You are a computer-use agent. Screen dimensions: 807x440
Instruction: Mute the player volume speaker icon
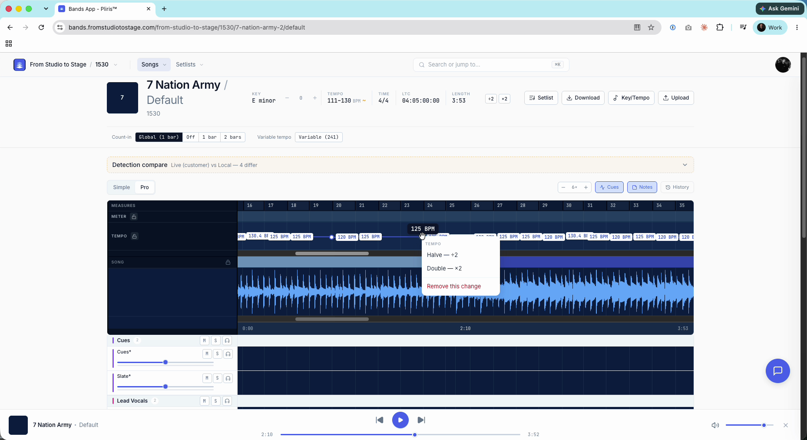click(715, 425)
